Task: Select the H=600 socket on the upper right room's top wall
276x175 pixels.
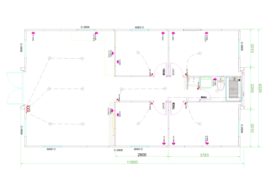Action: coord(206,33)
